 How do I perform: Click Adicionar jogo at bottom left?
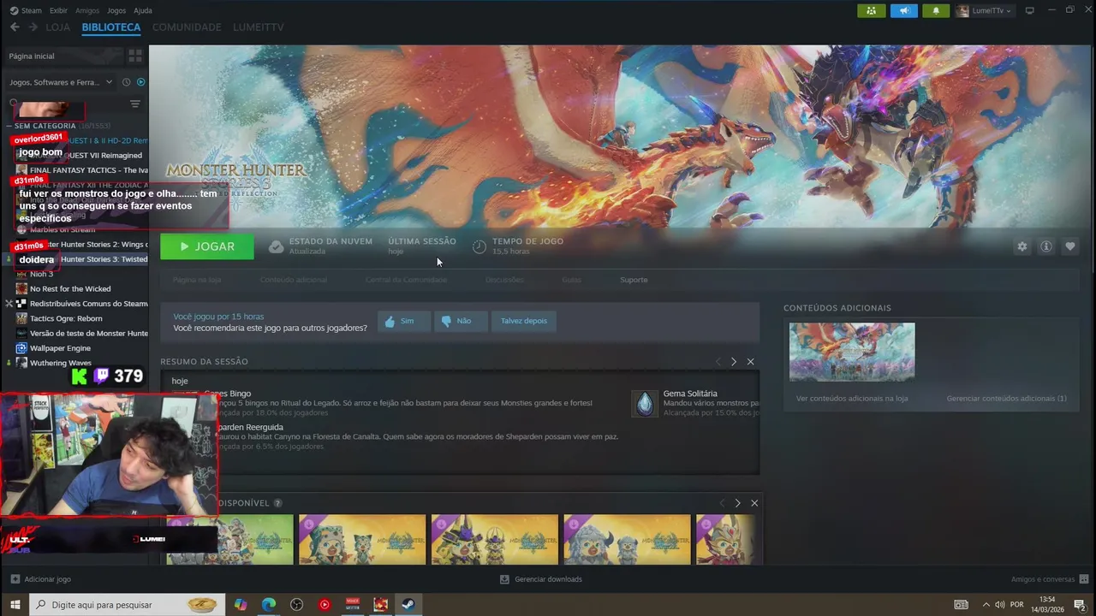(41, 579)
